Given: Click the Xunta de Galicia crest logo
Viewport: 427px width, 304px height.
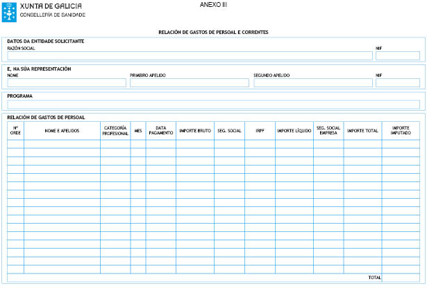Looking at the screenshot, I should point(10,10).
